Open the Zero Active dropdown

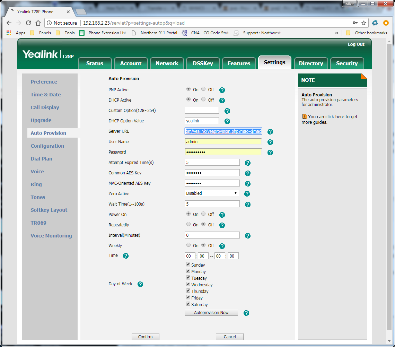pos(212,193)
